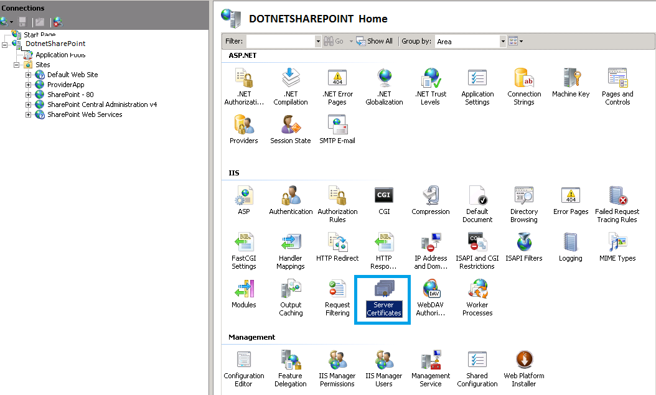656x395 pixels.
Task: Collapse DotnetSharePoint server node
Action: click(x=5, y=45)
